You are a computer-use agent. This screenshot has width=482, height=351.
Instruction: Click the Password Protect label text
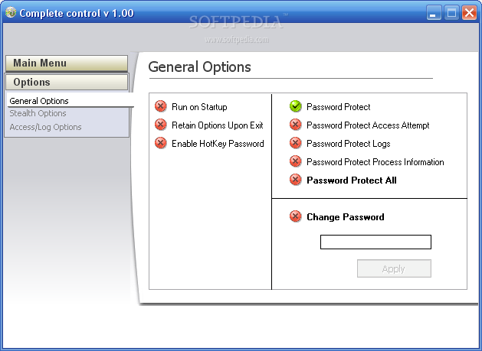click(x=339, y=107)
